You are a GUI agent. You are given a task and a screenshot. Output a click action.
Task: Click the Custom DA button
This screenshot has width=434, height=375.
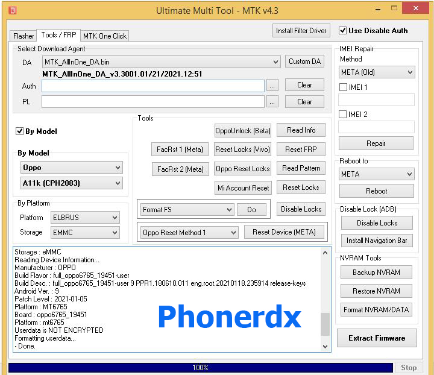point(304,61)
